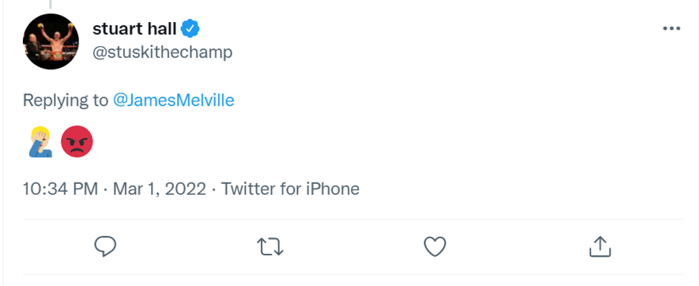
Task: Retweet this tweet via the retweet icon
Action: (270, 247)
